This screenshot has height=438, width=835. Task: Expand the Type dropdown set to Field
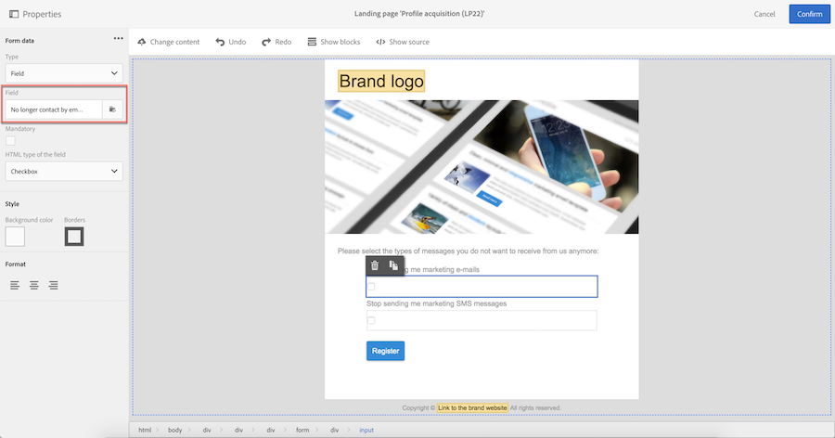click(x=64, y=73)
